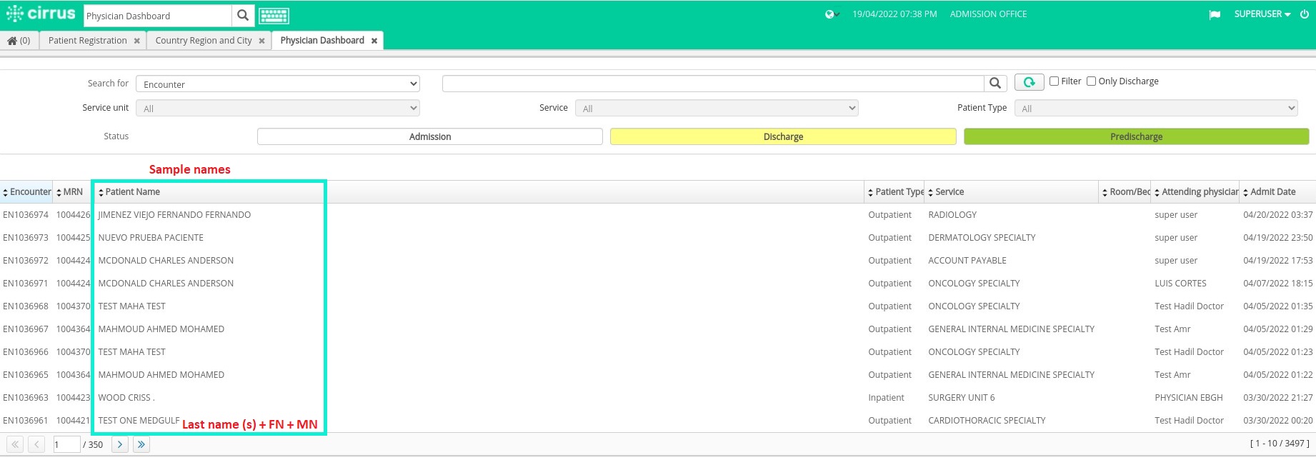Click admit date 04/20/2022 03:37
Screen dimensions: 1316x460
1277,215
